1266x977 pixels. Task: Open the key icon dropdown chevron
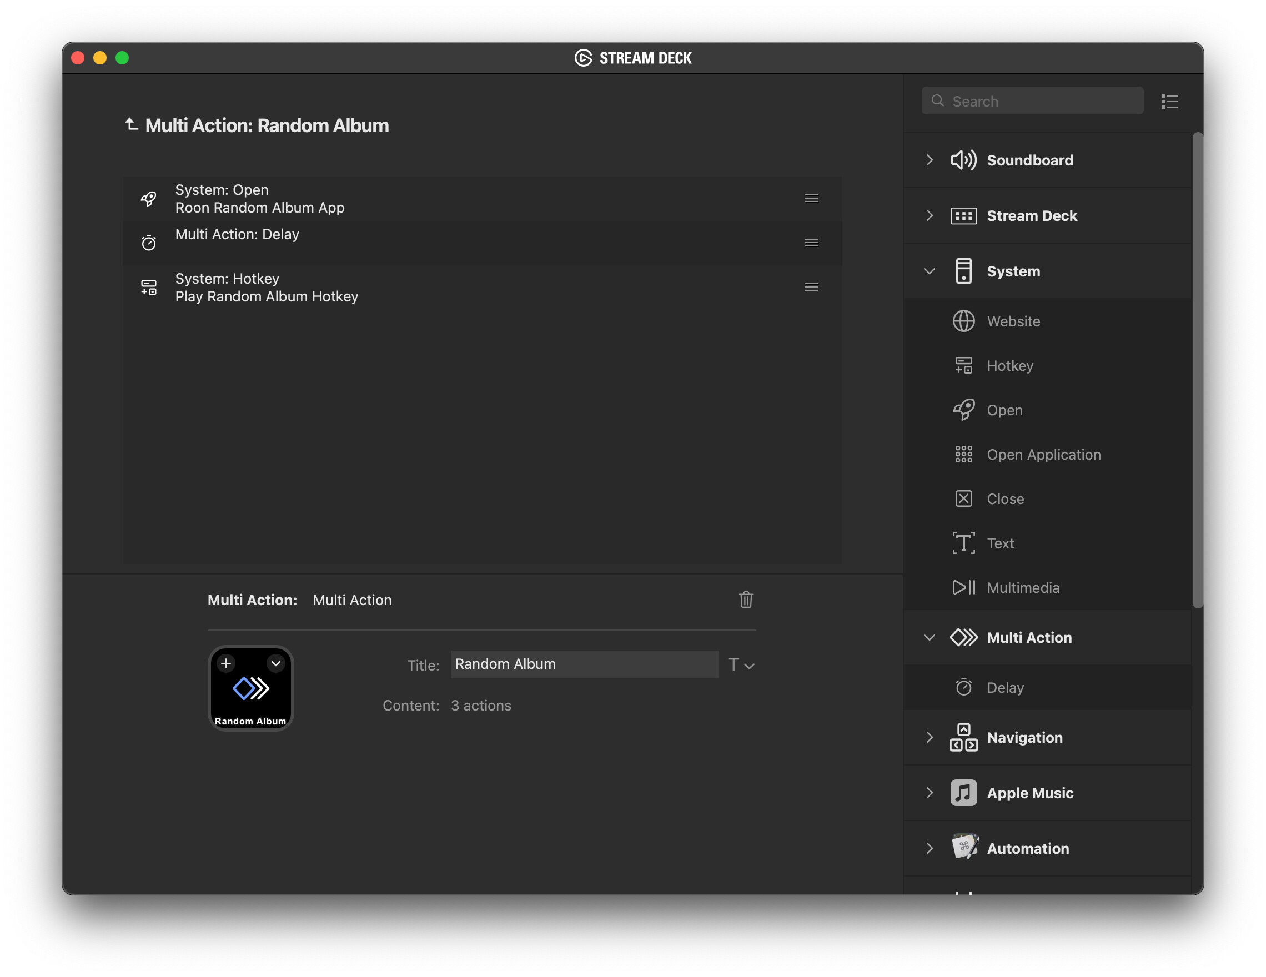click(x=276, y=663)
